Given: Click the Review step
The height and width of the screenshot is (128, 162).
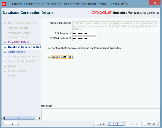Looking at the screenshot, I should (12, 66).
